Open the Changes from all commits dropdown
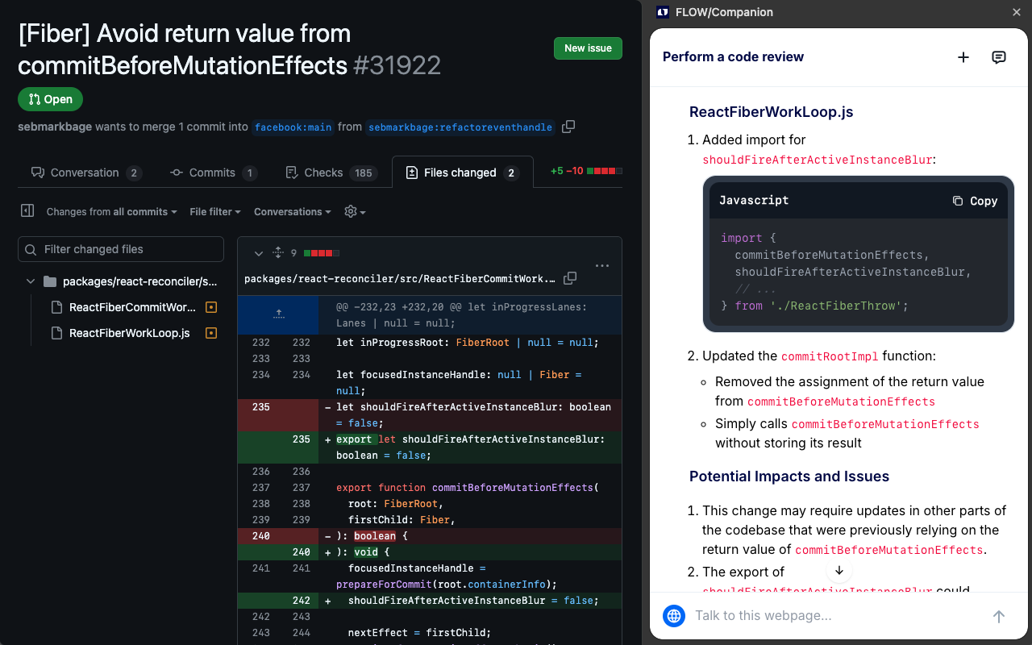 tap(112, 212)
